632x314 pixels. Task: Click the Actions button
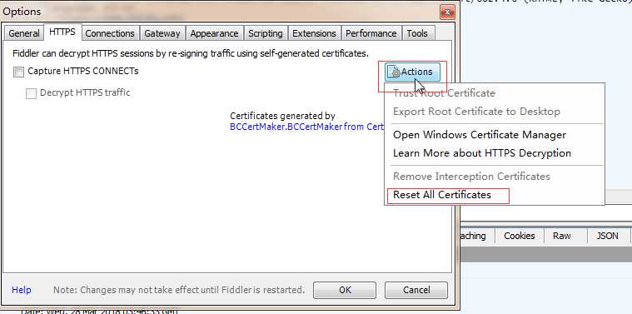[412, 72]
